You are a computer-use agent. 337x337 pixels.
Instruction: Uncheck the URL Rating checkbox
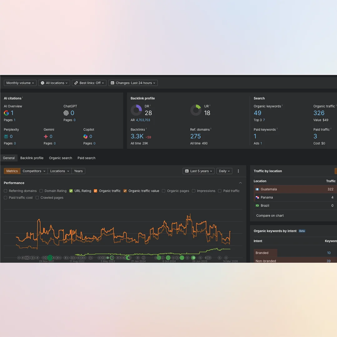[x=71, y=191]
